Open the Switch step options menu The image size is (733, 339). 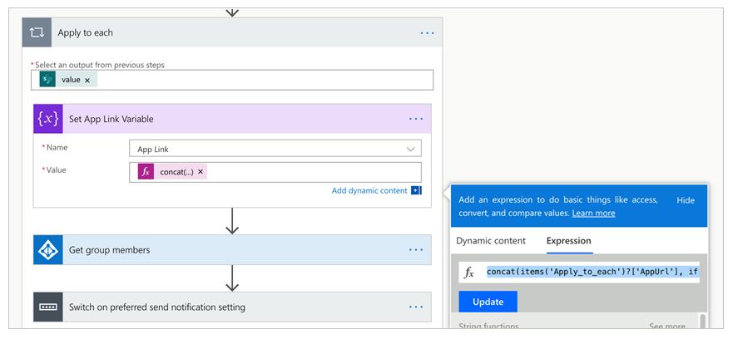point(416,307)
